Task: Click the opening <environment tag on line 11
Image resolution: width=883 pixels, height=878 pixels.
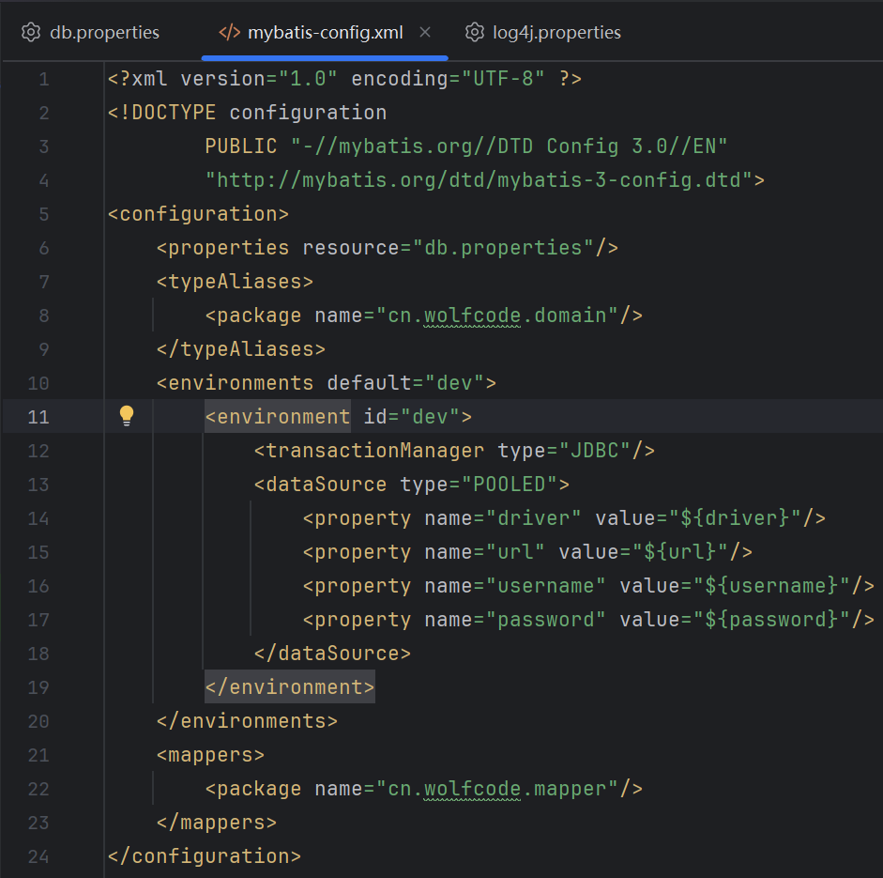Action: (278, 416)
